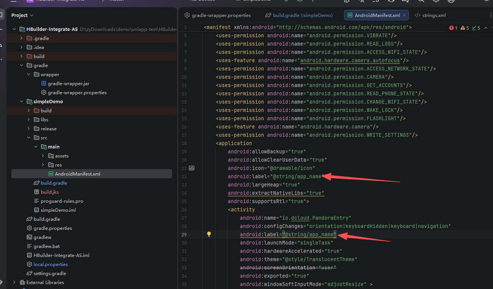Click the simpleDemo.iml file icon

click(37, 210)
